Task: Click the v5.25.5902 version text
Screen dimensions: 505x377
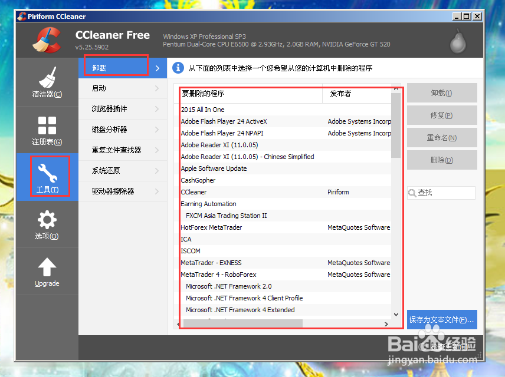Action: tap(92, 47)
